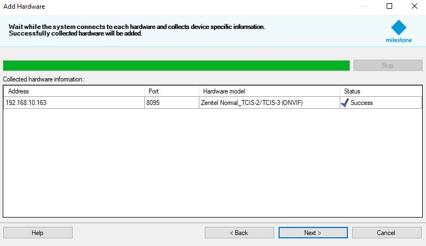Close the Add Hardware dialog
Screen dimensions: 426x246
point(413,7)
